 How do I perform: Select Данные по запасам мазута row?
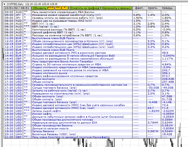(89, 128)
